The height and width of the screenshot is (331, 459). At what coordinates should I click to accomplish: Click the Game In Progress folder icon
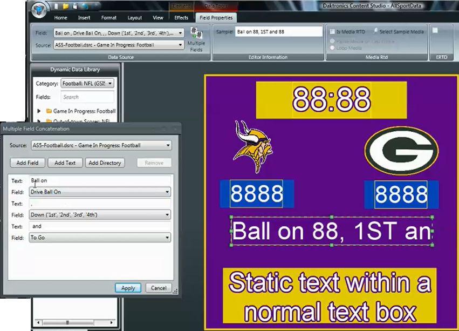[49, 111]
